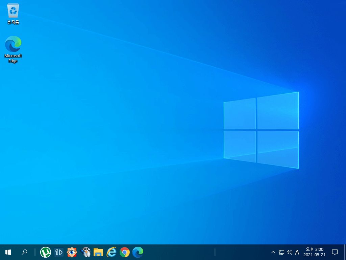Open the Recycle Bin (휴지통) desktop icon

coord(13,14)
